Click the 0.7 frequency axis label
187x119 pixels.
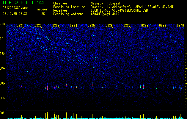3,98
